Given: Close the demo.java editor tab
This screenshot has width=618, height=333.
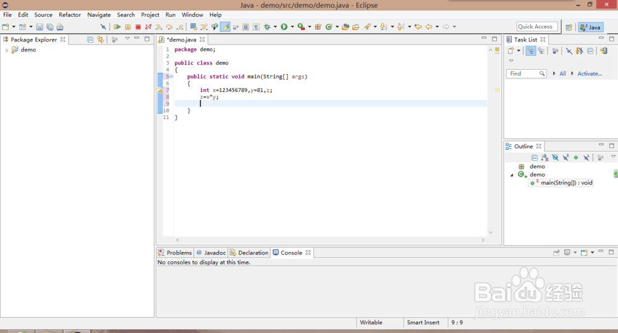Looking at the screenshot, I should click(202, 40).
